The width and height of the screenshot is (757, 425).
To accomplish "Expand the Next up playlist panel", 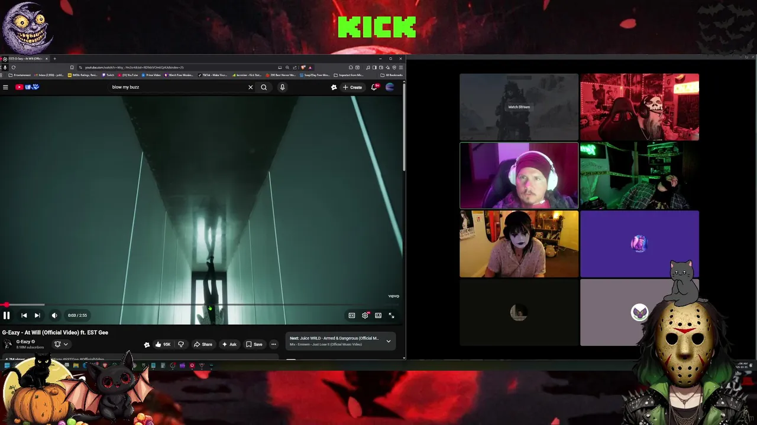I will pyautogui.click(x=389, y=341).
